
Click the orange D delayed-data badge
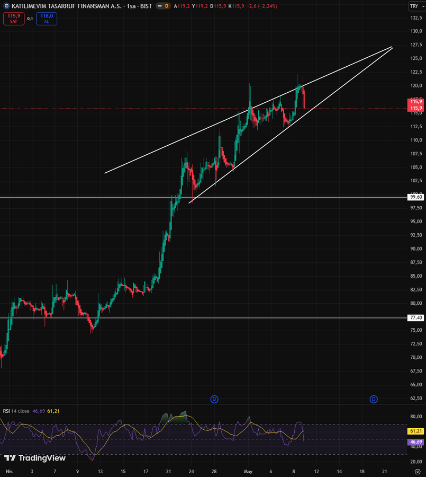pos(167,6)
